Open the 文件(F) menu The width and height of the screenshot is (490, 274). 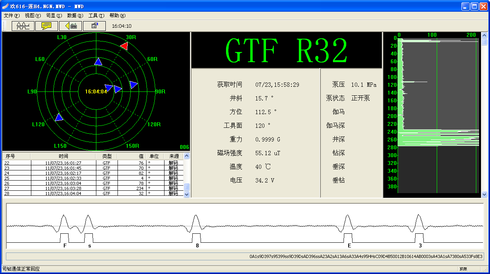tap(11, 16)
